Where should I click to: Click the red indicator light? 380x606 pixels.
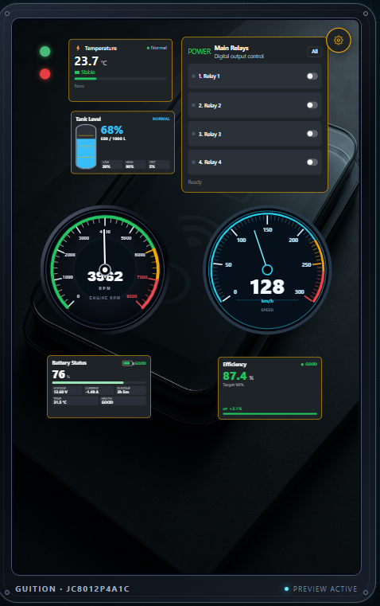tap(45, 74)
